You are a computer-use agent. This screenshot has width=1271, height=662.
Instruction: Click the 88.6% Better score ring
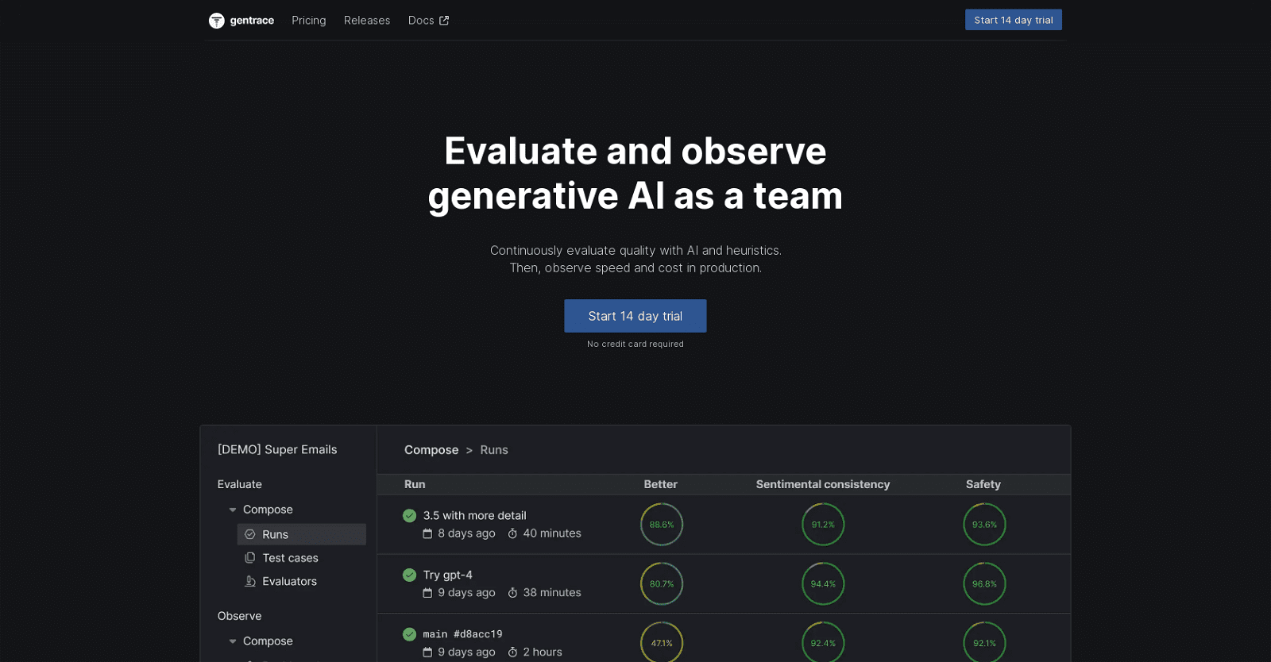pyautogui.click(x=661, y=525)
